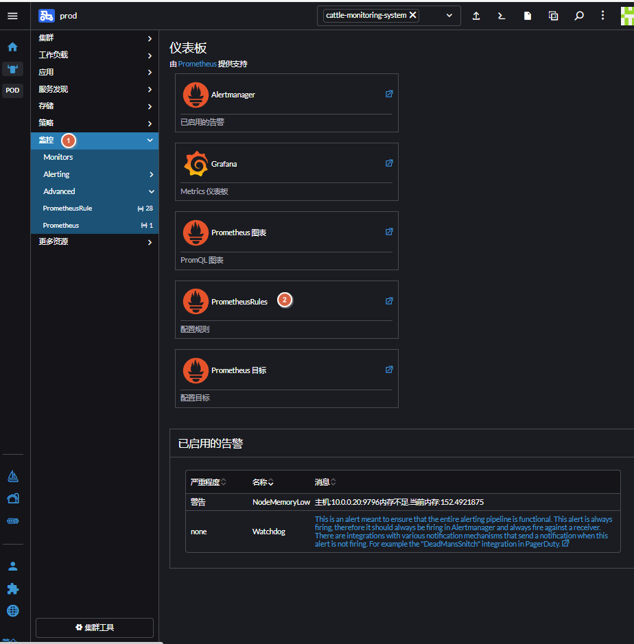Sort alerts by 名称 column
The height and width of the screenshot is (644, 634).
pos(263,482)
